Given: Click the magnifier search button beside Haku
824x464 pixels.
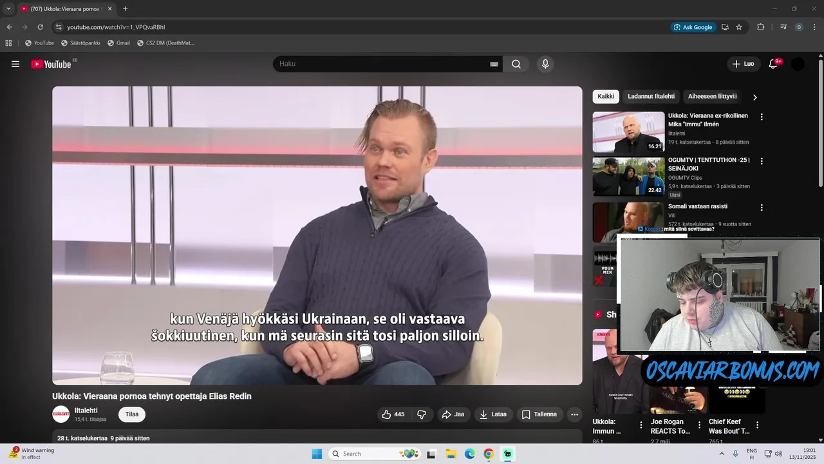Looking at the screenshot, I should [x=516, y=64].
